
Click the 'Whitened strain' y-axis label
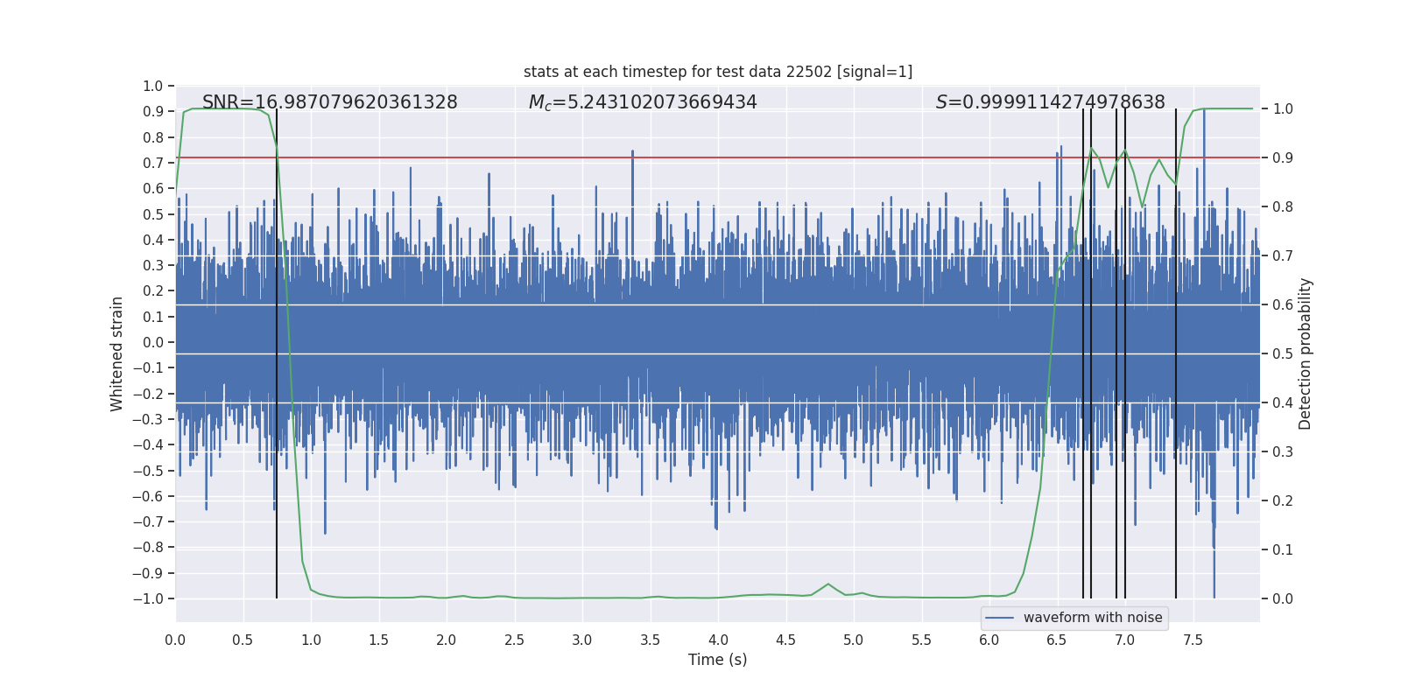[117, 353]
